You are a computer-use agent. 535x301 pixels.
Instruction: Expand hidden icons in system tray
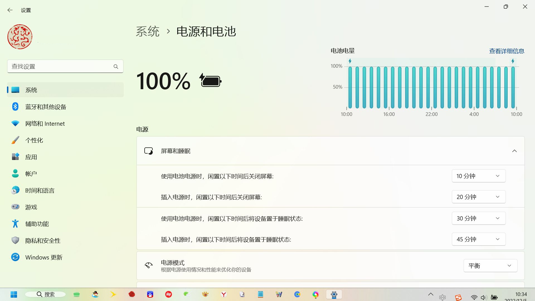click(x=431, y=294)
